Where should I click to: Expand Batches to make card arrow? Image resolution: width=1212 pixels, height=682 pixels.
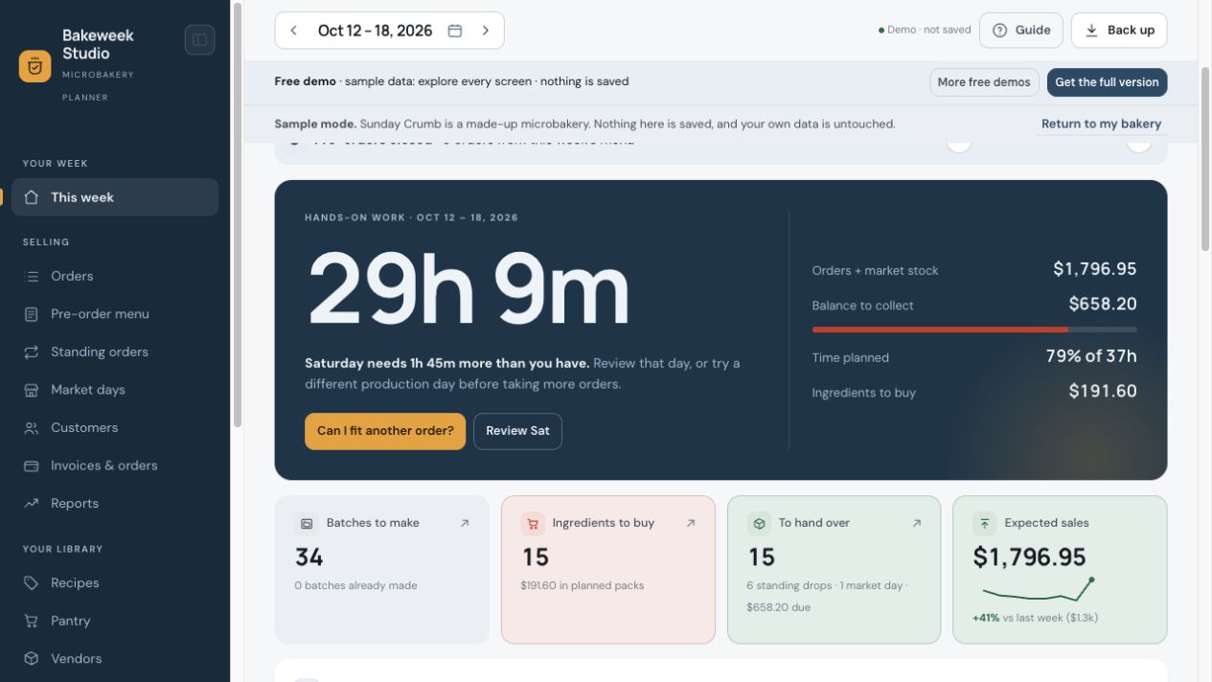[x=465, y=523]
